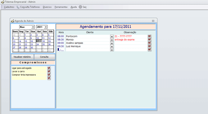Click the Pontocom client name

click(72, 36)
